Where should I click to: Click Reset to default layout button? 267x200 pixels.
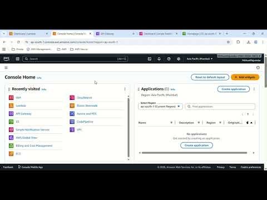pyautogui.click(x=210, y=77)
